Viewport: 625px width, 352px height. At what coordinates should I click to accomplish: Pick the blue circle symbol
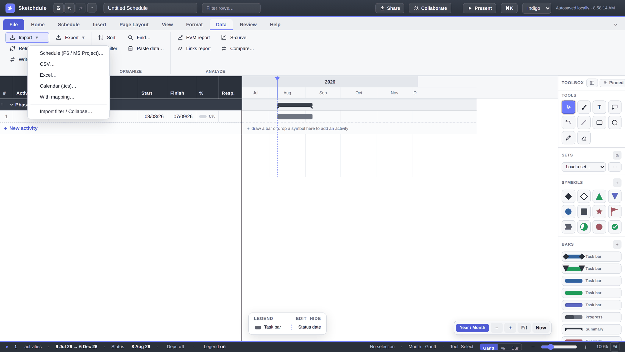click(568, 212)
